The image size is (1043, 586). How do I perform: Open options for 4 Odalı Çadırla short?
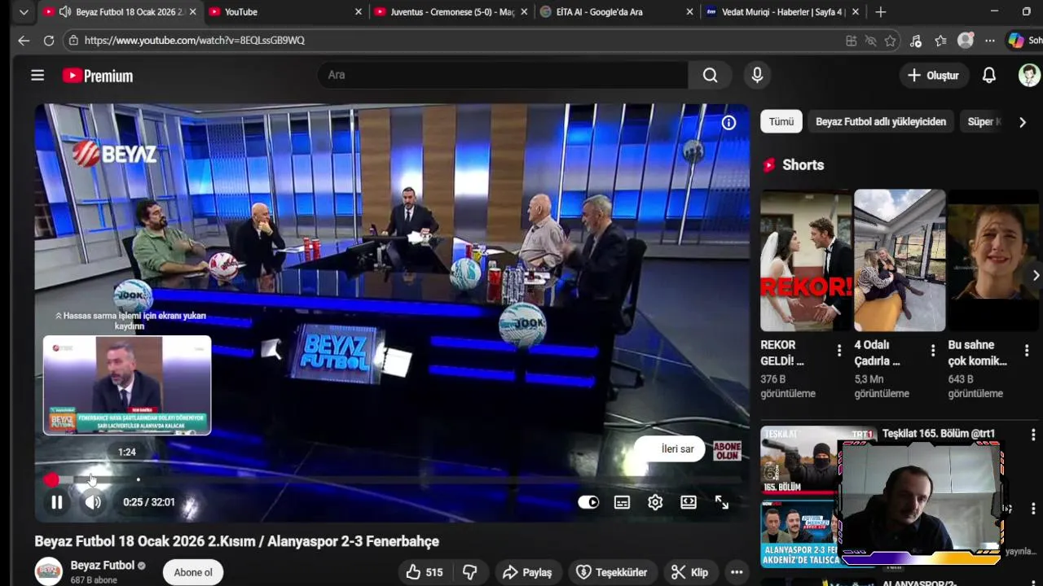[933, 351]
